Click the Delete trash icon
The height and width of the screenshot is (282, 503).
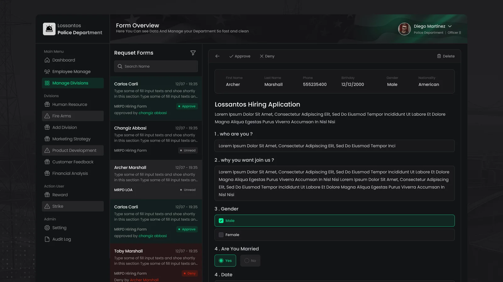(439, 56)
